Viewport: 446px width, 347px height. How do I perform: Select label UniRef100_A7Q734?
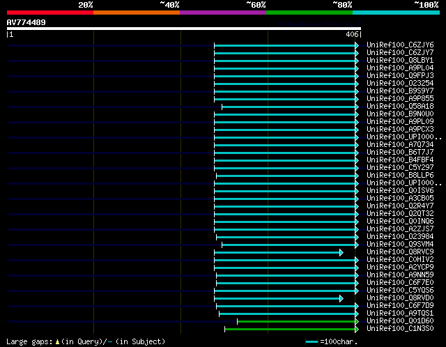click(400, 144)
